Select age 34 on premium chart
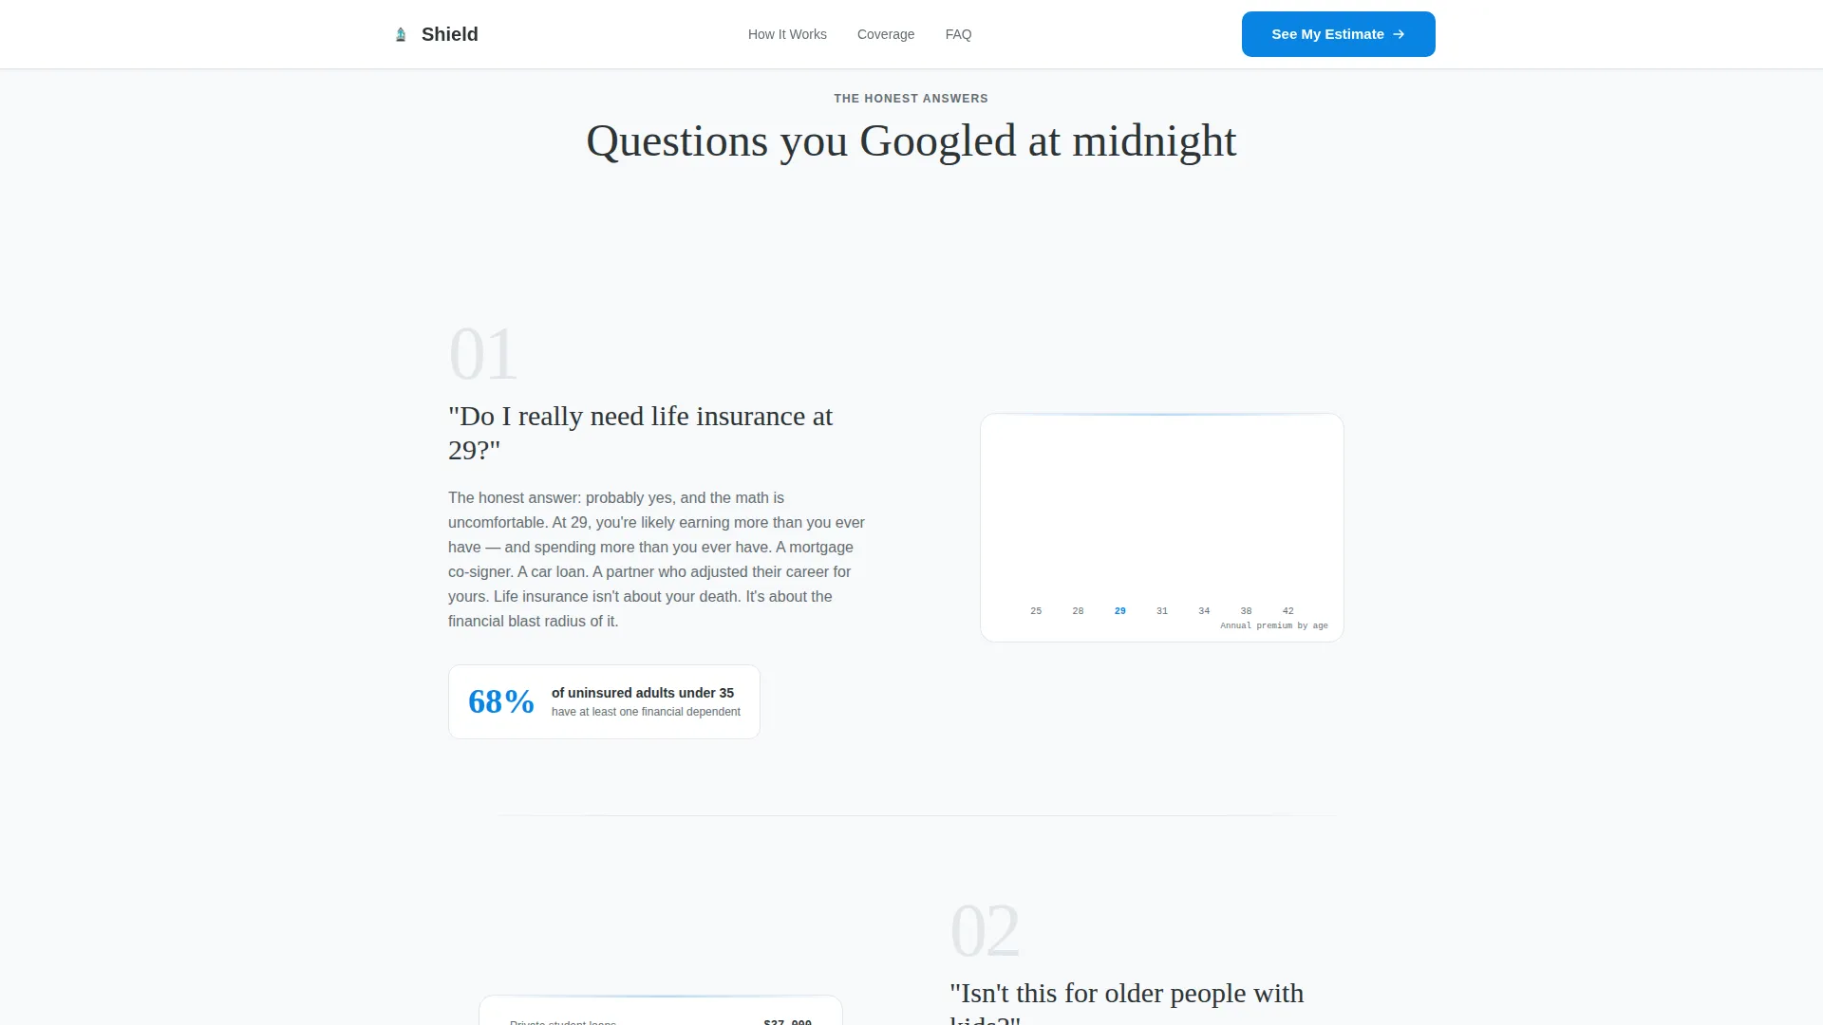Screen dimensions: 1823x1025 point(1204,611)
